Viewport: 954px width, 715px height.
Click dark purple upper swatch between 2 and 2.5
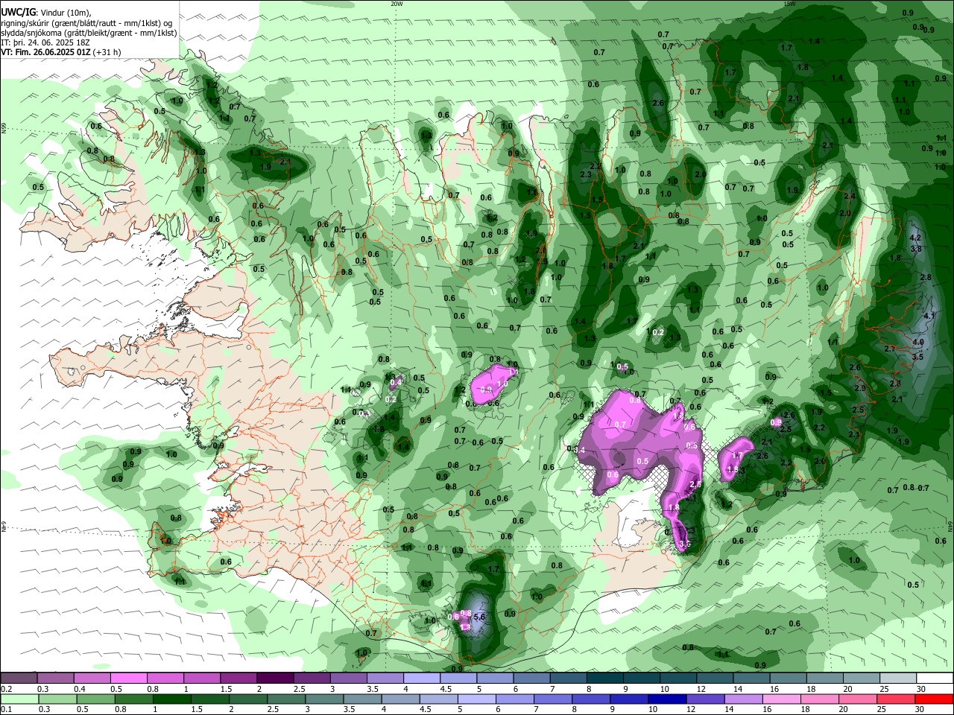275,678
